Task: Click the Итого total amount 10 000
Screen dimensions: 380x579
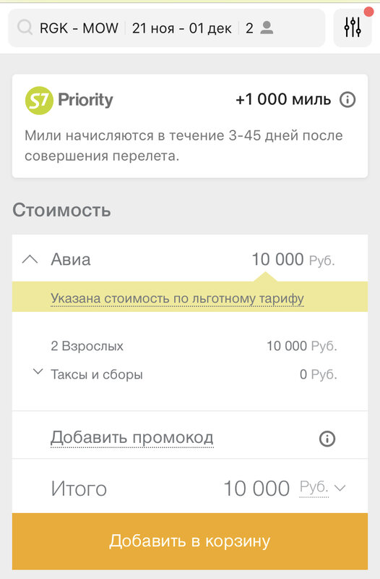Action: click(256, 489)
